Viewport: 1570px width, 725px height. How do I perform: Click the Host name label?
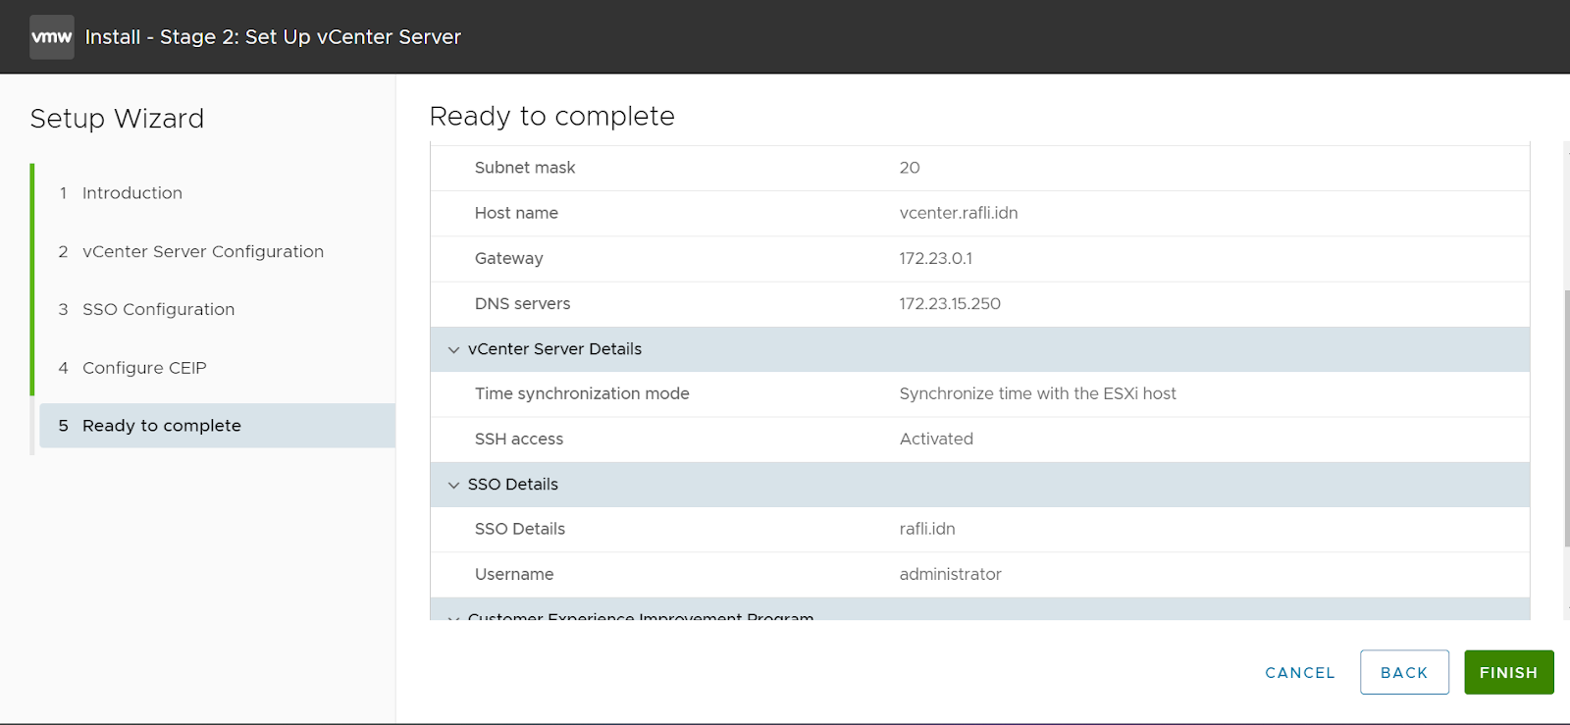516,213
